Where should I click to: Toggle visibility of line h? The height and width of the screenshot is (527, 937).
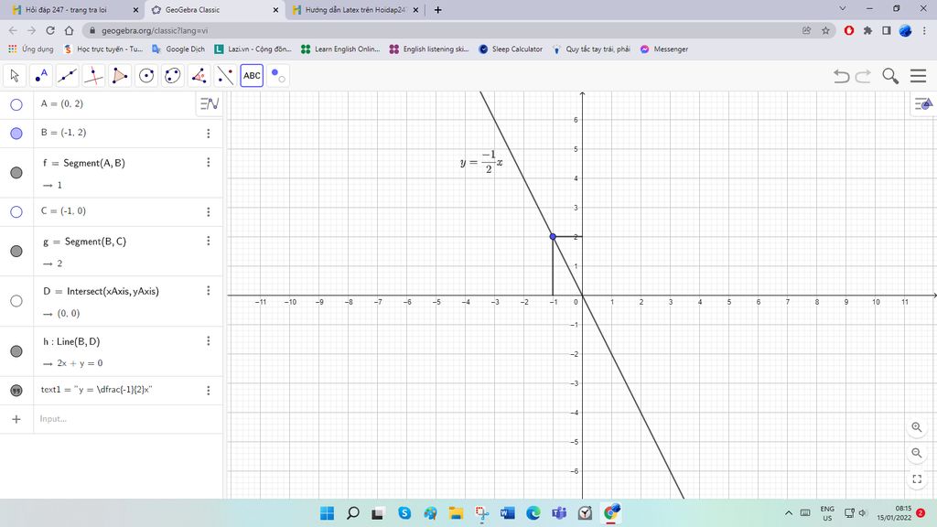[x=16, y=350]
